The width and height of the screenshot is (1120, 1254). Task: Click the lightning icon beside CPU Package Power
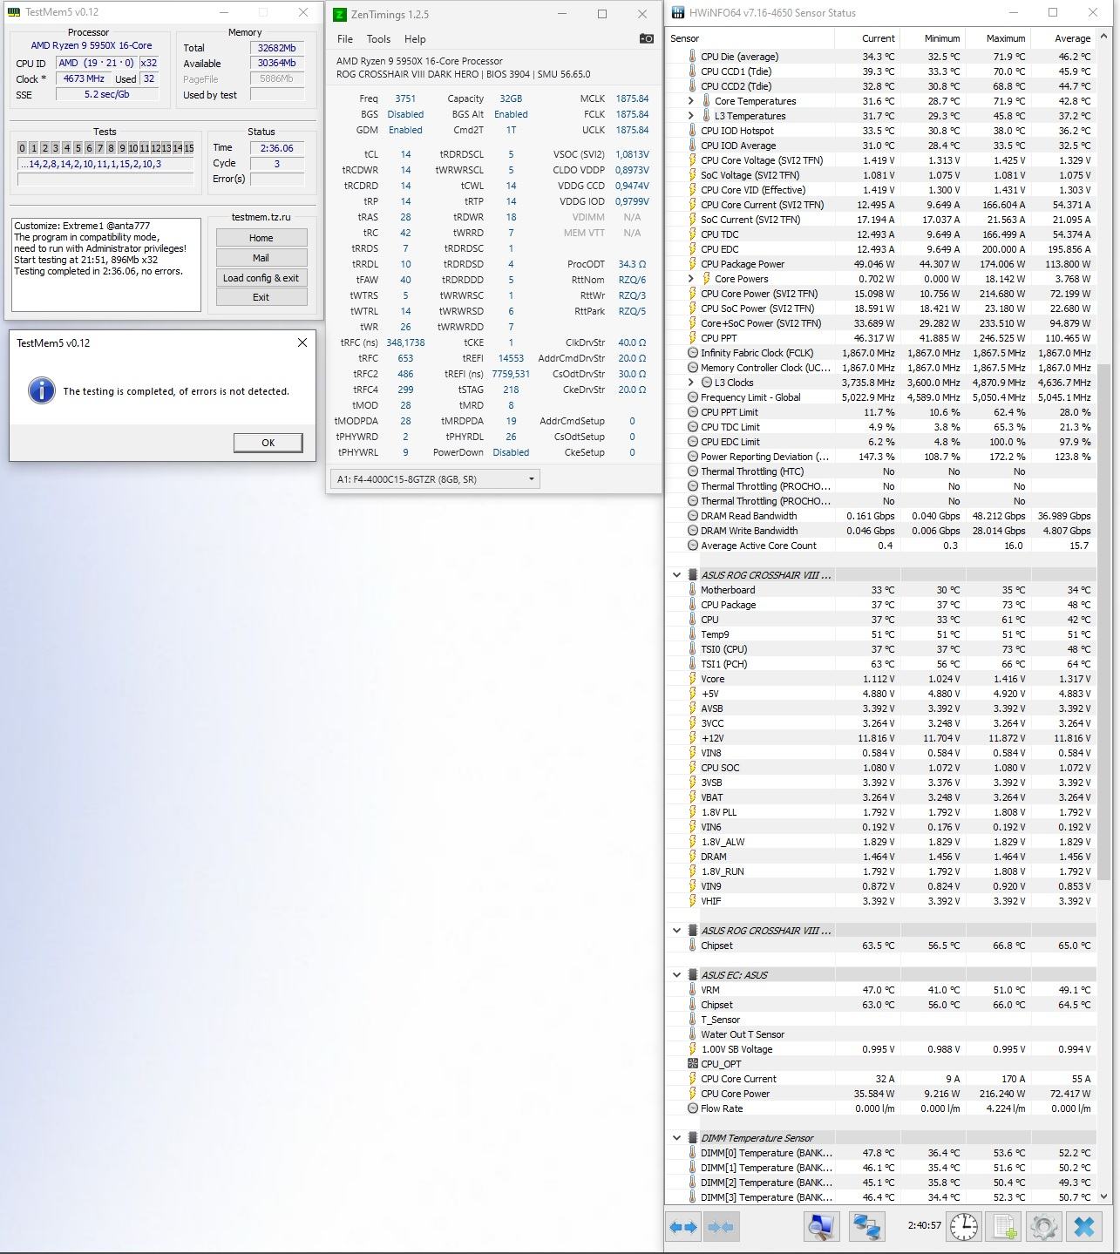coord(692,264)
